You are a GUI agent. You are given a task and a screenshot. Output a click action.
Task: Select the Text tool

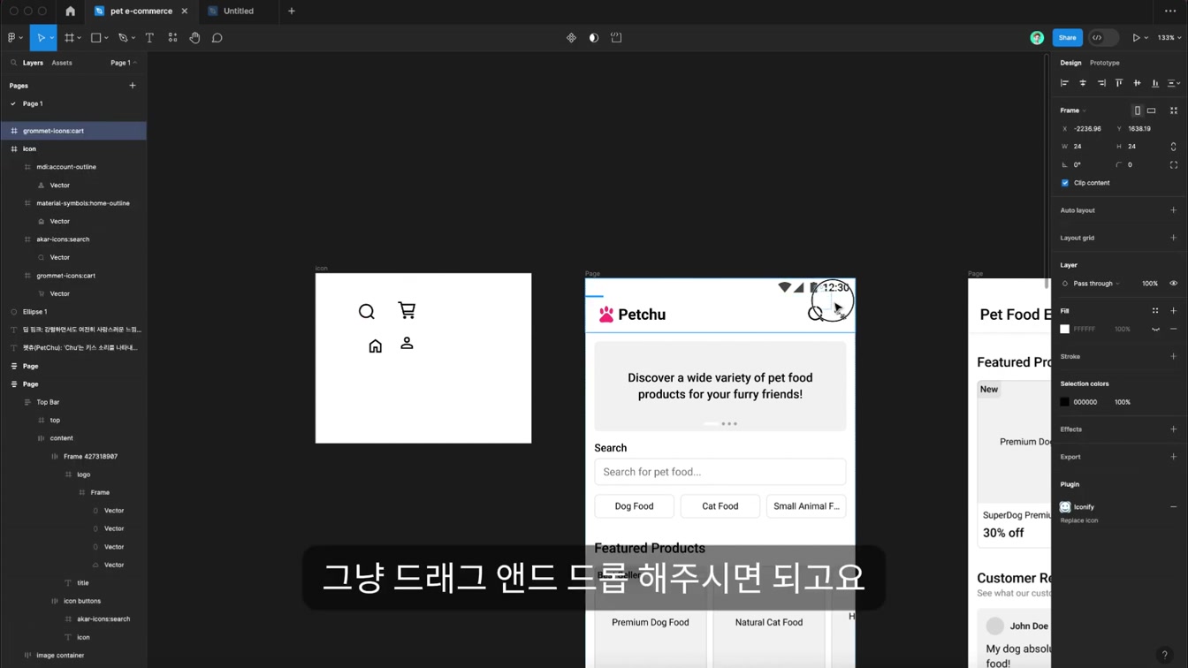pyautogui.click(x=149, y=38)
